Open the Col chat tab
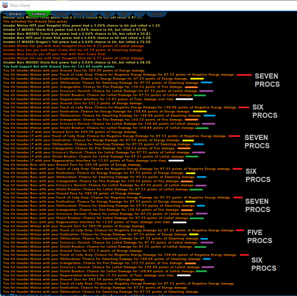297x296 pixels. [107, 14]
